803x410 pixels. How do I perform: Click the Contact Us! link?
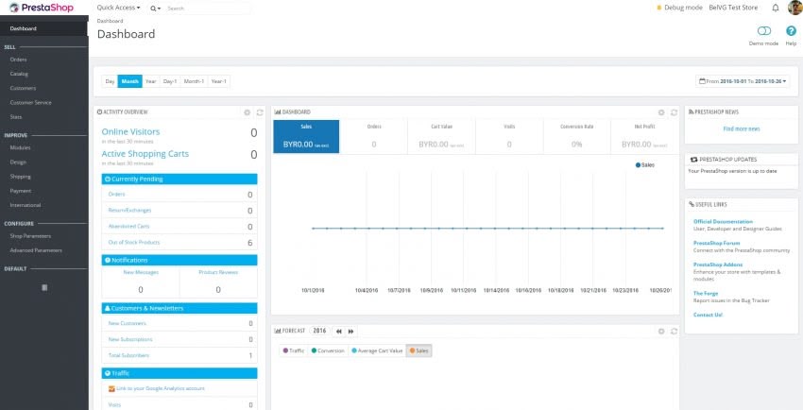click(708, 315)
